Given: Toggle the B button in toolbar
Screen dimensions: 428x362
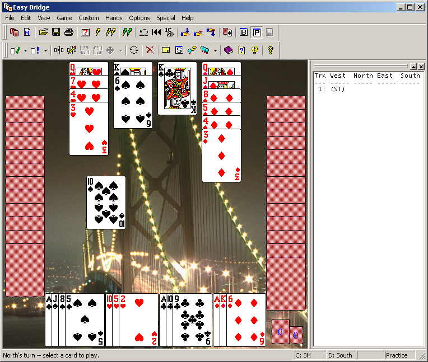Looking at the screenshot, I should coord(244,32).
